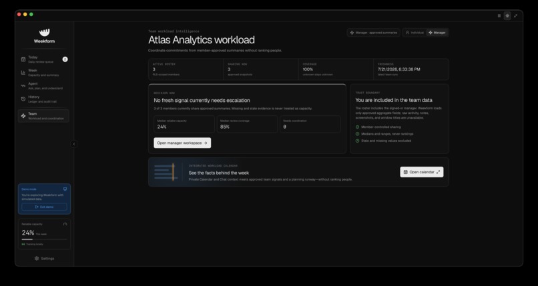Click the Active Roster stat card
Image resolution: width=538 pixels, height=286 pixels.
click(186, 69)
